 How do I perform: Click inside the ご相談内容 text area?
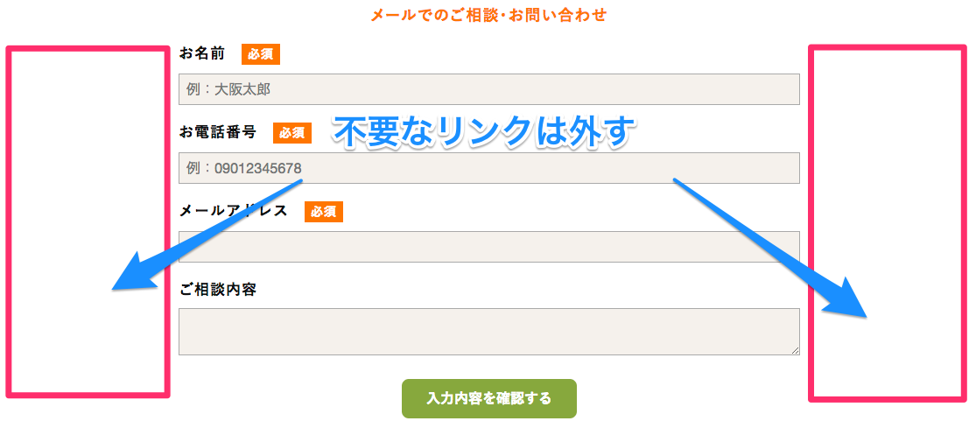(488, 332)
